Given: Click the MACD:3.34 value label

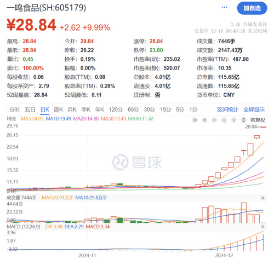Looking at the screenshot, I should pyautogui.click(x=98, y=227).
